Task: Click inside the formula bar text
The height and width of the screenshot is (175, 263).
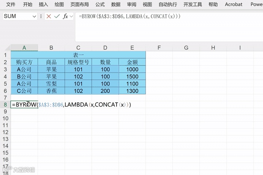Action: (130, 16)
